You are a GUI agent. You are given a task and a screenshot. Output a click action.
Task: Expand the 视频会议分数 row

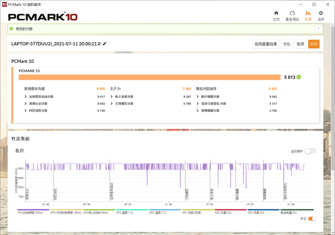pyautogui.click(x=25, y=103)
